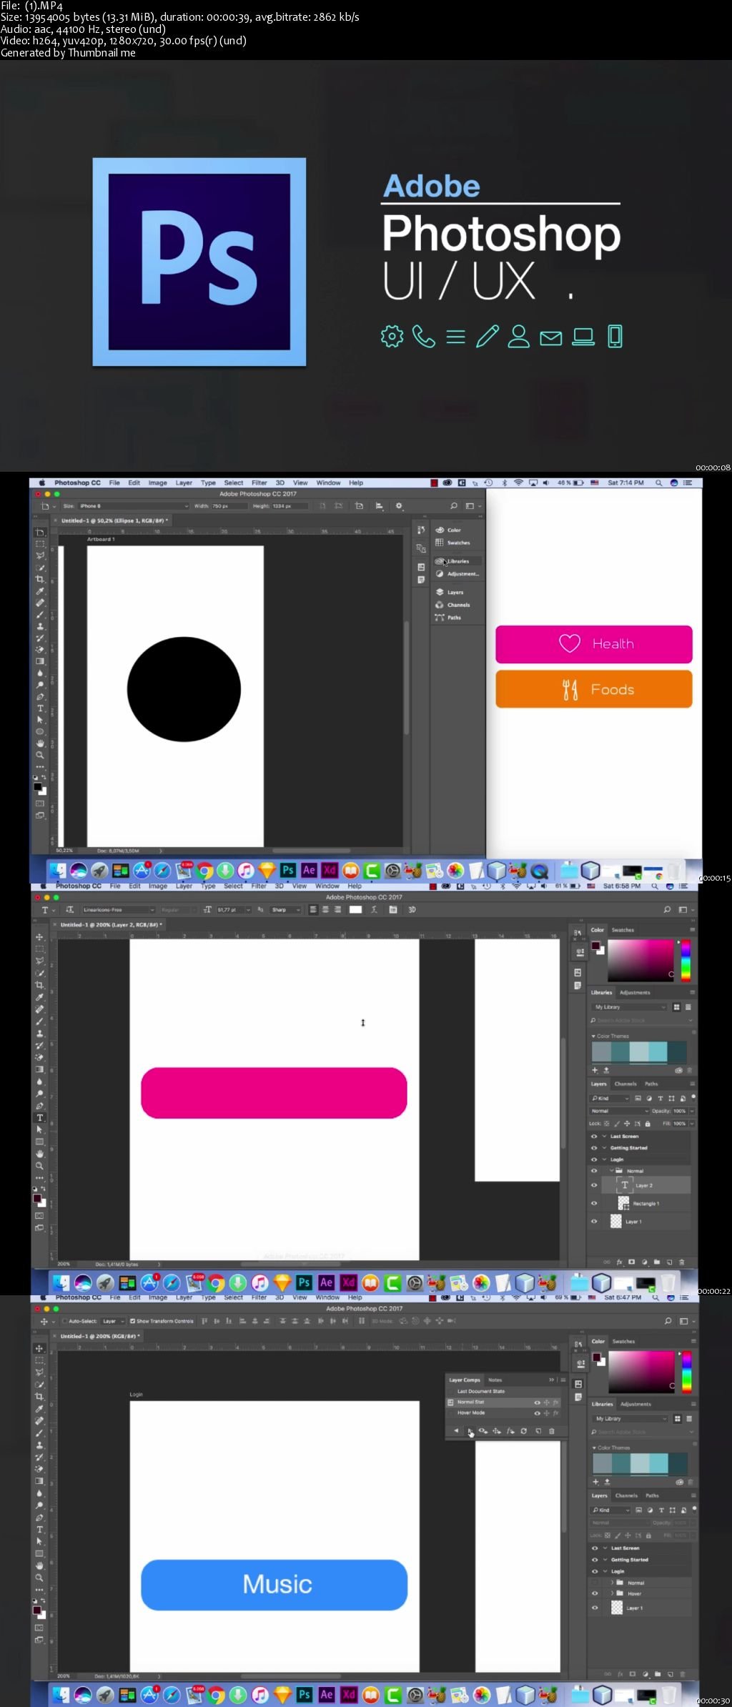
Task: Switch to Adjustments tab in 00:00:30 frame
Action: coord(635,1404)
